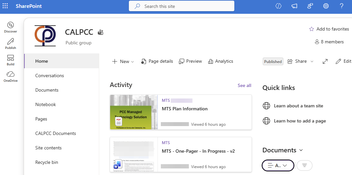This screenshot has width=352, height=175.
Task: Click Edit to edit the page
Action: tap(343, 61)
